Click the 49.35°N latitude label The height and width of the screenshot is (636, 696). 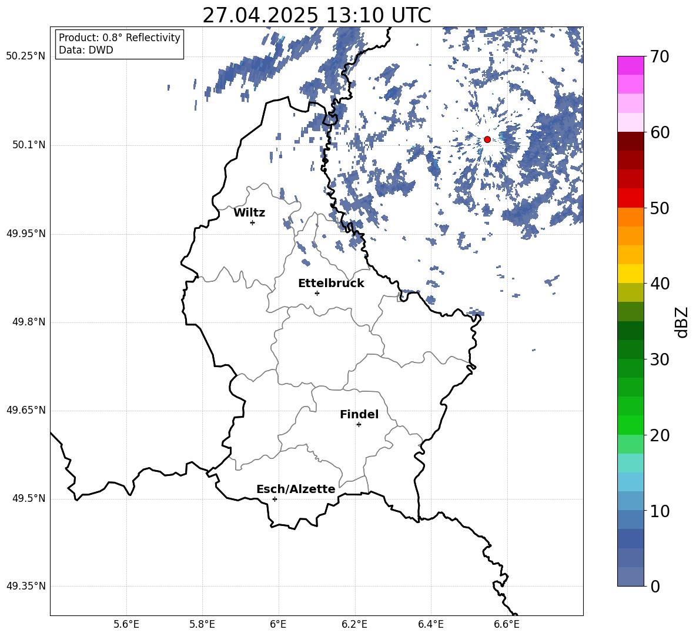point(26,586)
